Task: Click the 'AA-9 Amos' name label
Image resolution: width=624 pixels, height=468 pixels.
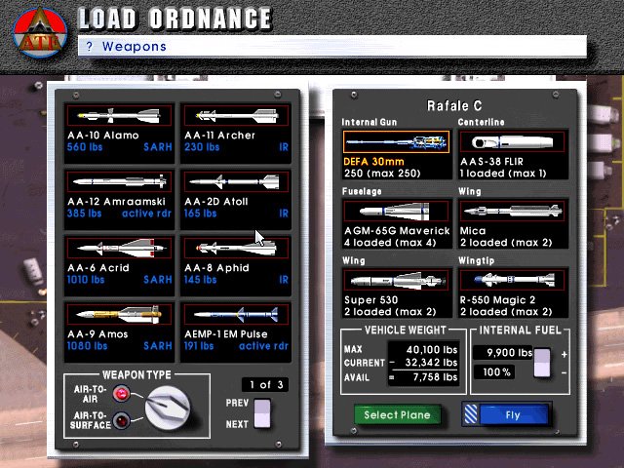Action: tap(97, 333)
